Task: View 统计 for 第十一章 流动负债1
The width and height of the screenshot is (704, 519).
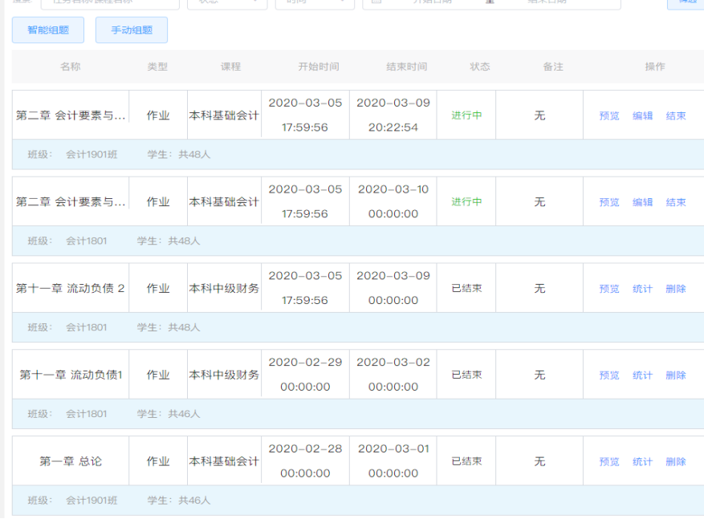Action: [642, 375]
